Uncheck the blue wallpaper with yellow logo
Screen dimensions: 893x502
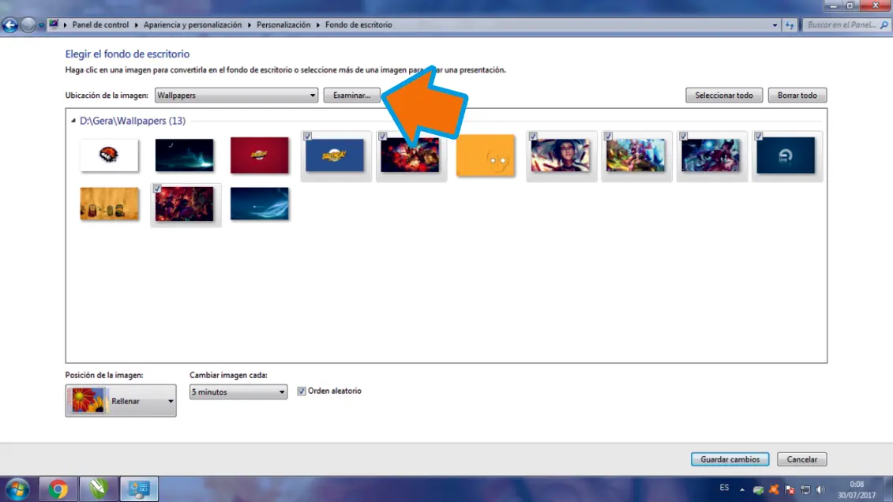coord(308,136)
